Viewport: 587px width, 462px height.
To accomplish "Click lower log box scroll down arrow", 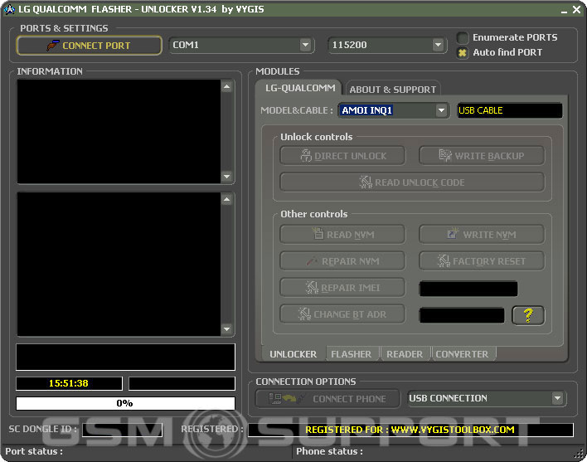I will 226,329.
